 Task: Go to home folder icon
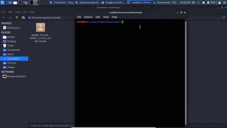coord(23,17)
